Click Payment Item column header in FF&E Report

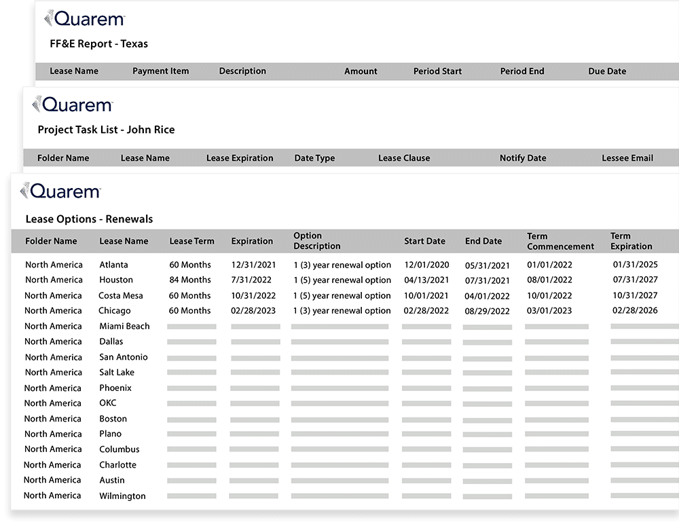[x=161, y=71]
